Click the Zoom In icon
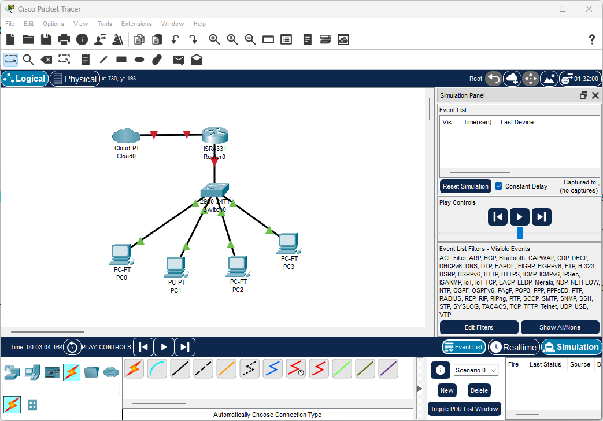 coord(214,39)
